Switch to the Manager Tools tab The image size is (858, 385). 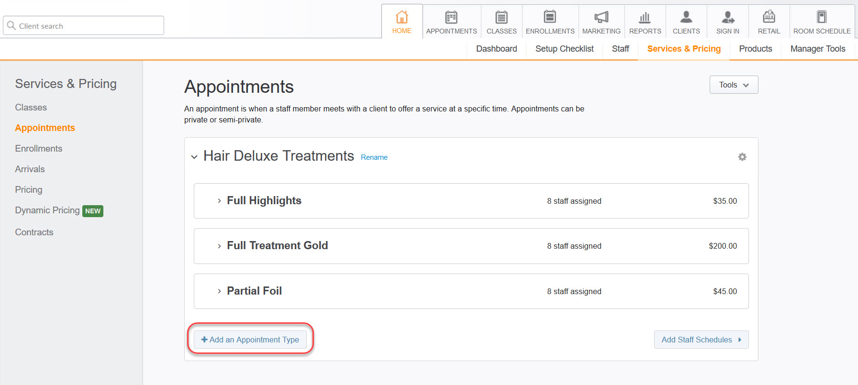(x=817, y=48)
